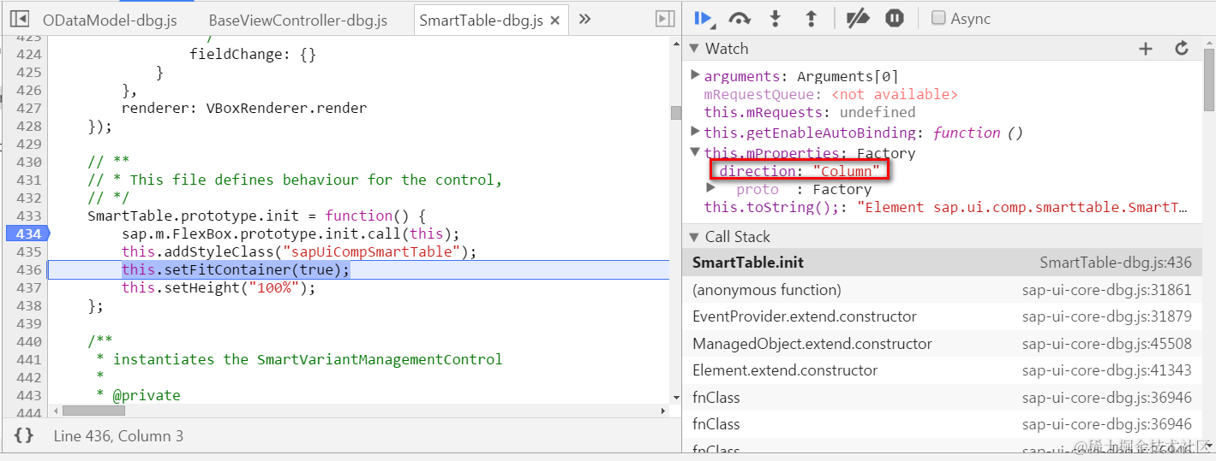Image resolution: width=1216 pixels, height=461 pixels.
Task: Add a new watch expression
Action: (1146, 49)
